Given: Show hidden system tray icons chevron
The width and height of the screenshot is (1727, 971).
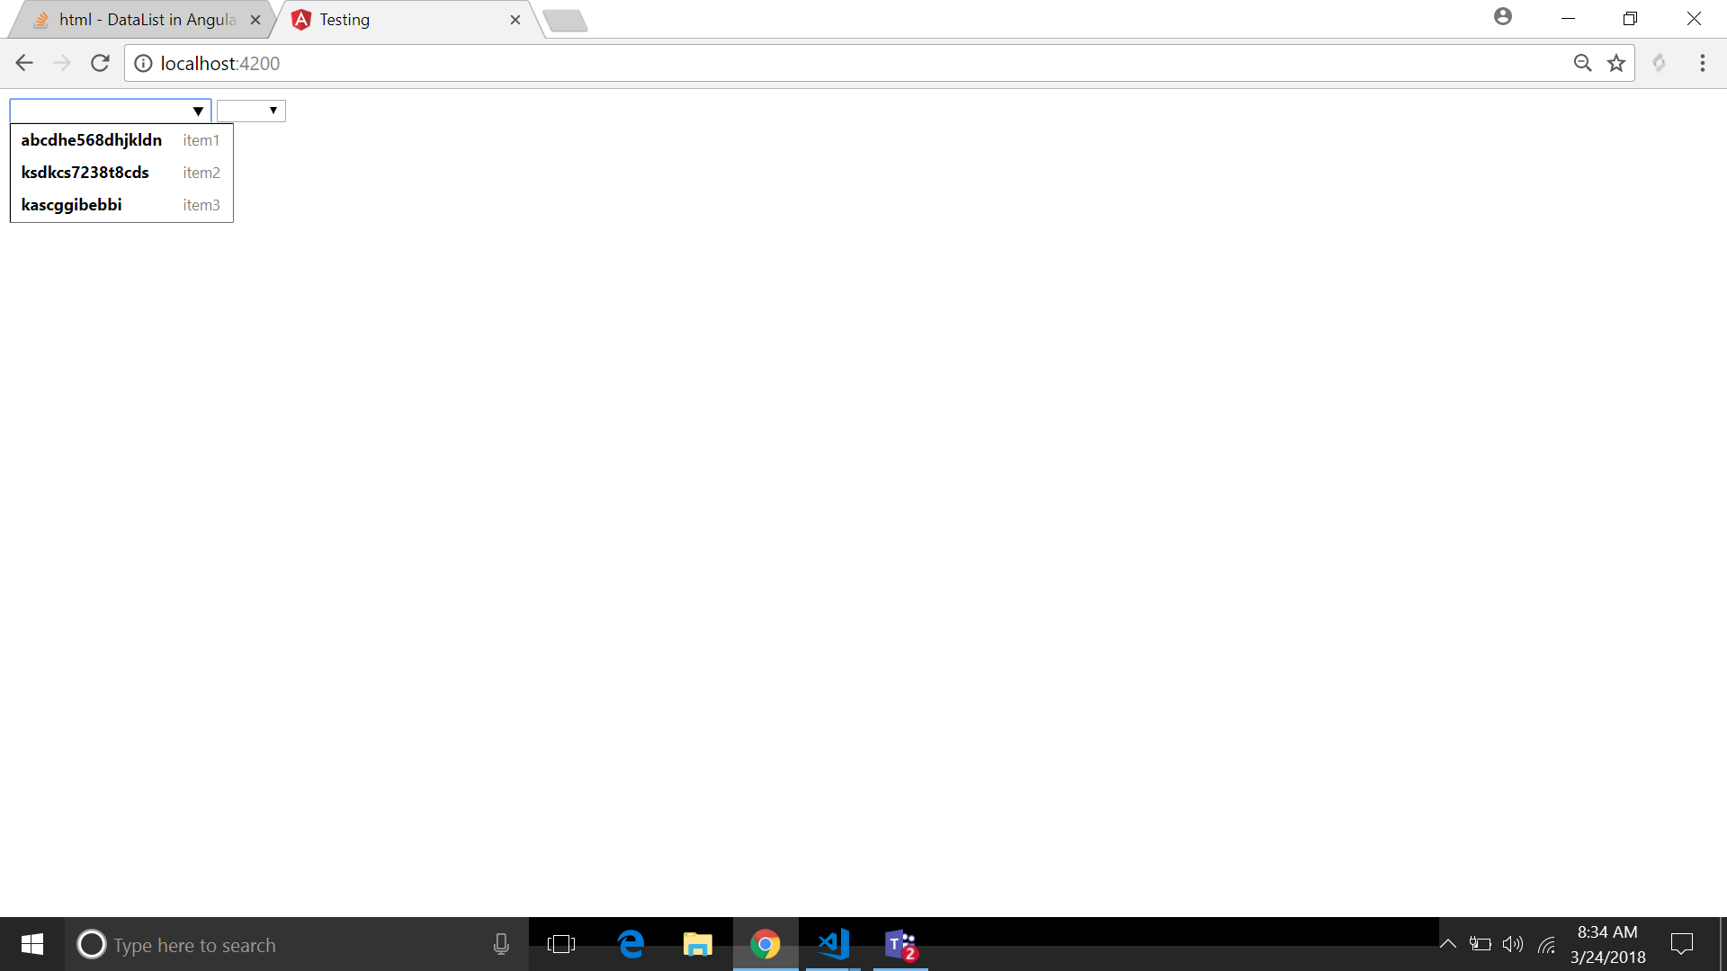Looking at the screenshot, I should (1447, 944).
